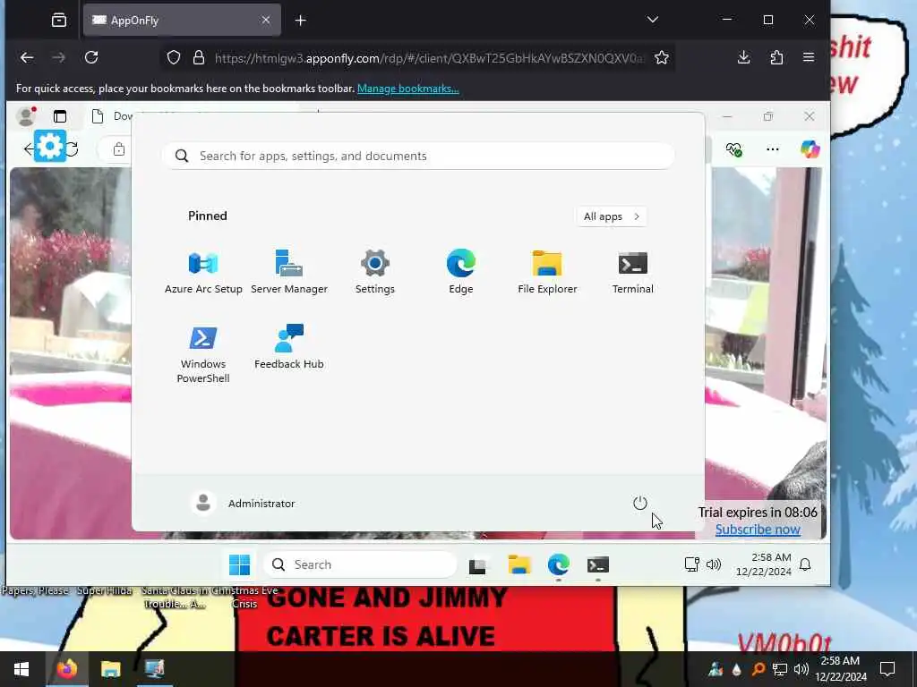Viewport: 917px width, 687px height.
Task: Open volume control in remote tray
Action: 714,564
